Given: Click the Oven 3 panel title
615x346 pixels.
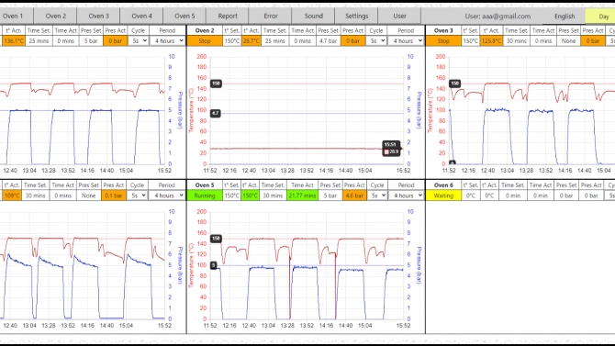Looking at the screenshot, I should tap(443, 30).
